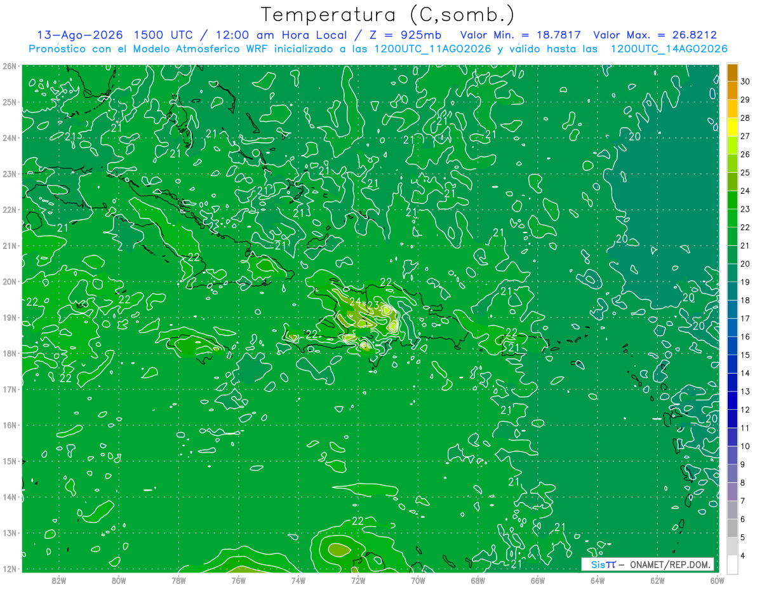Click the 24N latitude axis label
Image resolution: width=762 pixels, height=589 pixels.
(x=10, y=138)
